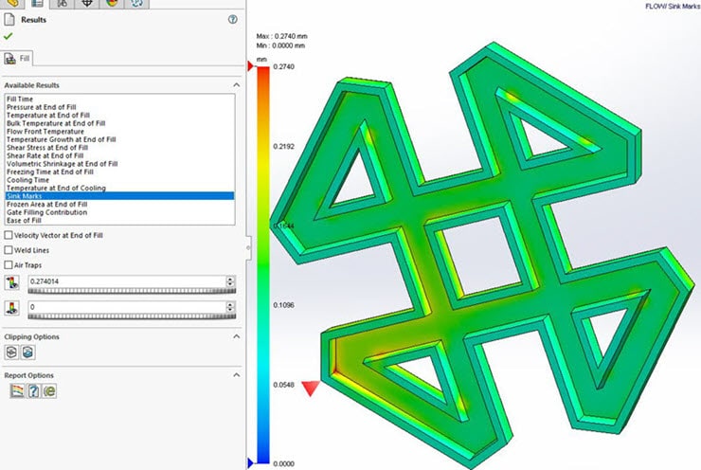This screenshot has width=701, height=470.
Task: Click the panel collapse handle on the divider
Action: point(248,247)
